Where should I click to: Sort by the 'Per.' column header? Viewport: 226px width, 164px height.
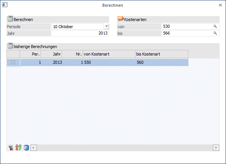pos(30,54)
